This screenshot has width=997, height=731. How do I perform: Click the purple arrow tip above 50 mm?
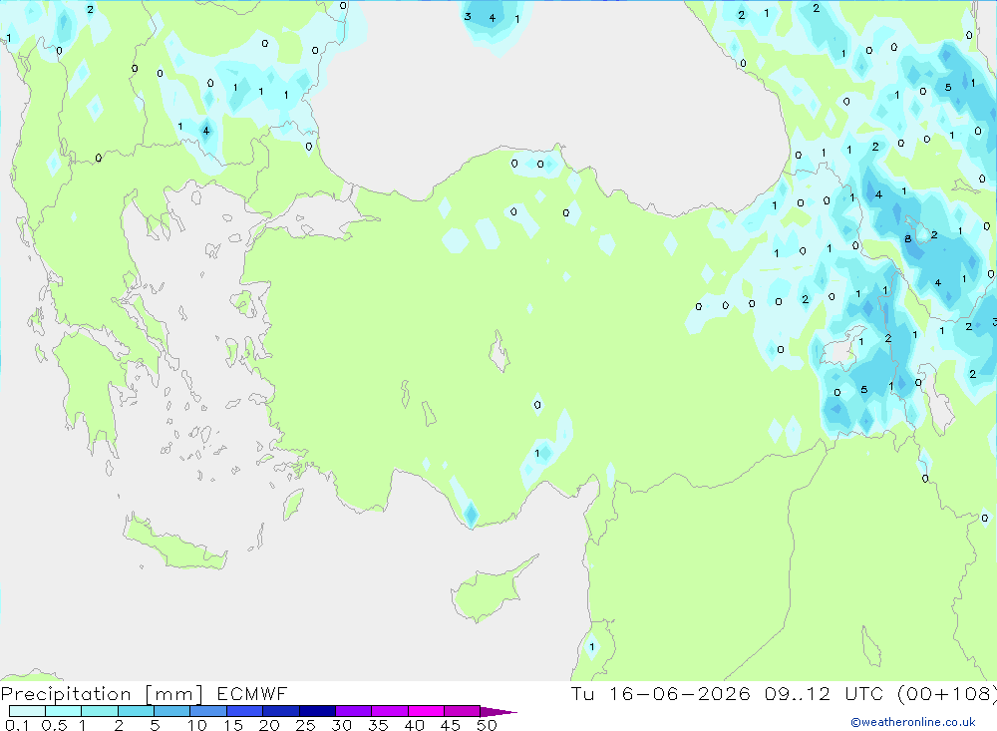pyautogui.click(x=498, y=712)
